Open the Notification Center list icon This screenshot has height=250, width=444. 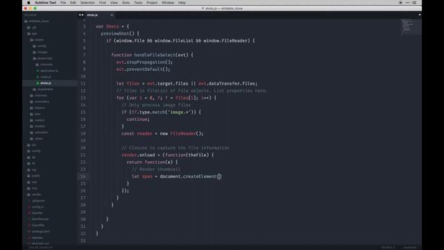click(414, 3)
